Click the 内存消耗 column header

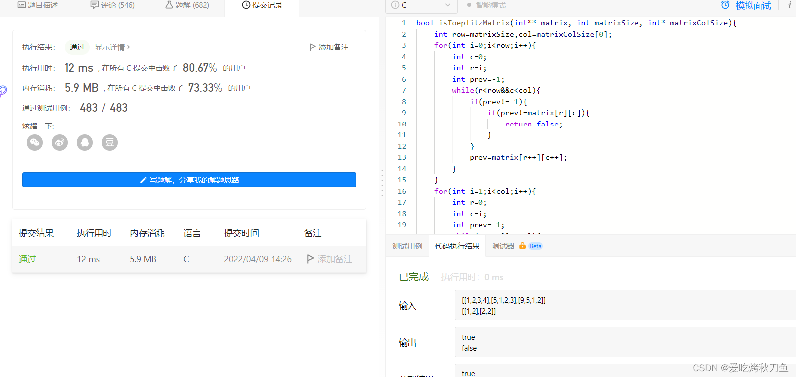click(x=148, y=233)
